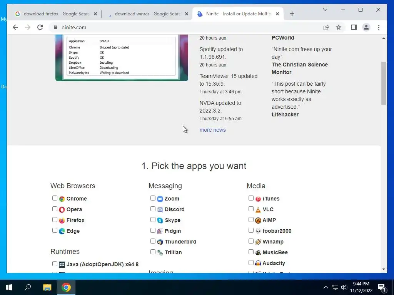
Task: Open the volume control in system tray
Action: (344, 287)
